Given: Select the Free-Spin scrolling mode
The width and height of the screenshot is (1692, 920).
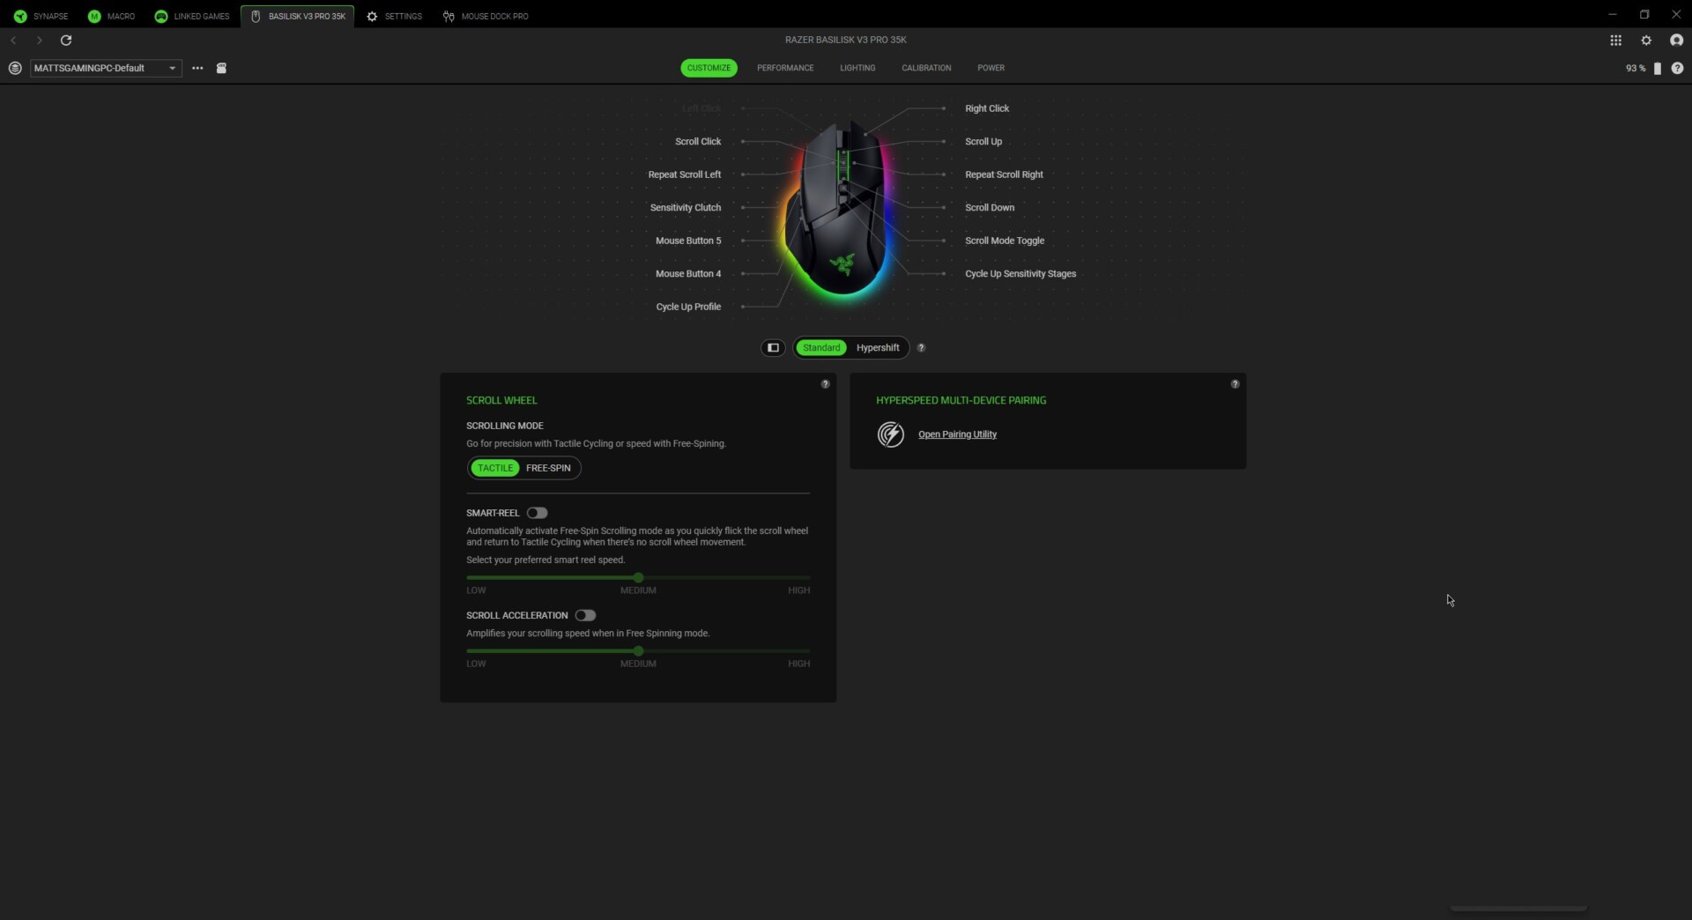Looking at the screenshot, I should [x=548, y=468].
